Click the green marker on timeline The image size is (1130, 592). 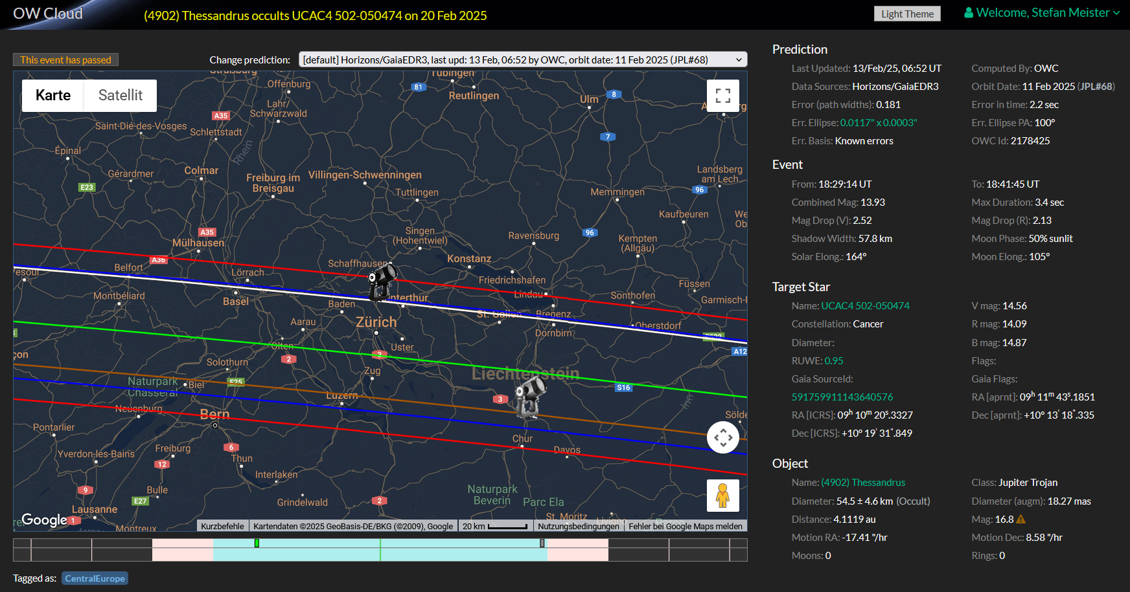257,543
